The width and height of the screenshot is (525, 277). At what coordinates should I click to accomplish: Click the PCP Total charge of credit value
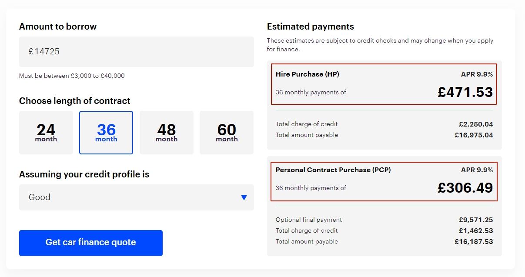click(x=475, y=230)
